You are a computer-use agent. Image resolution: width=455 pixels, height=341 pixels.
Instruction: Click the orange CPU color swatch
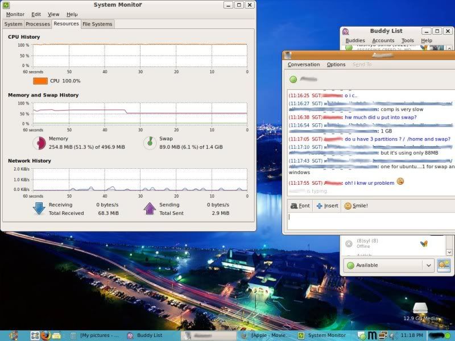pyautogui.click(x=40, y=81)
